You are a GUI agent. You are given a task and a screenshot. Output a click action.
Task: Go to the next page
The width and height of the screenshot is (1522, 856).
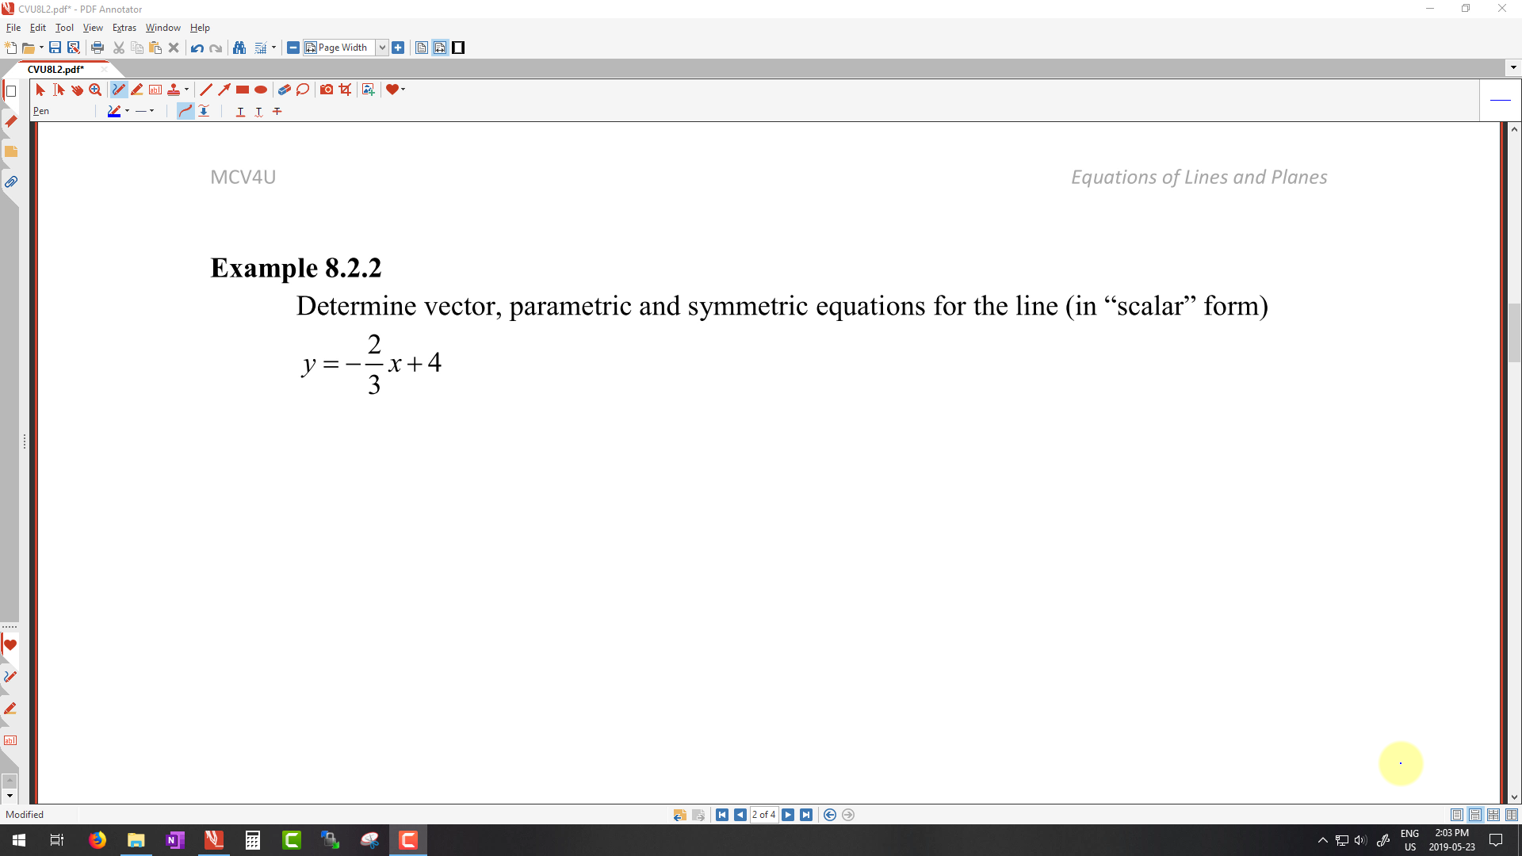(788, 815)
